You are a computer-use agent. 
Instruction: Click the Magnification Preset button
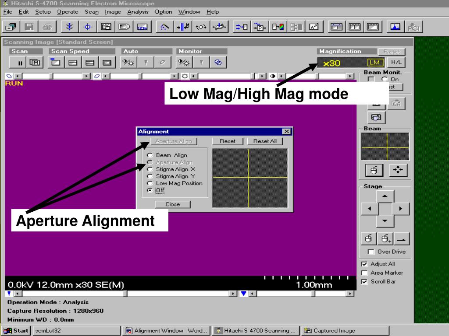392,52
